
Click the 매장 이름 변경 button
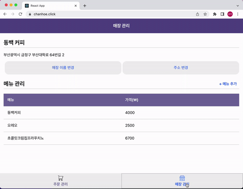pos(63,68)
